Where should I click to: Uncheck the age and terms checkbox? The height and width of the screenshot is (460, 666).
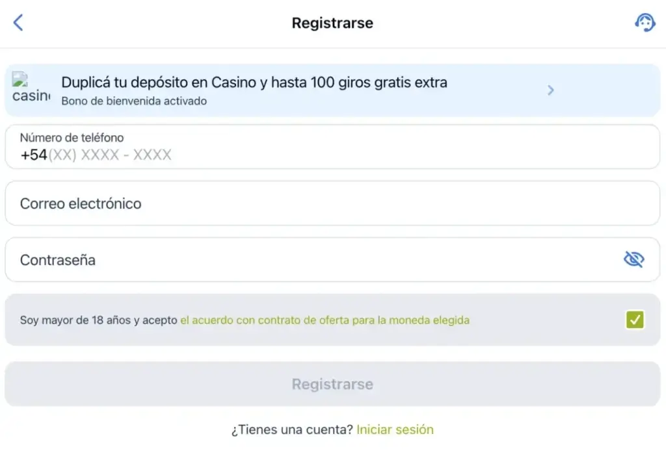[634, 320]
